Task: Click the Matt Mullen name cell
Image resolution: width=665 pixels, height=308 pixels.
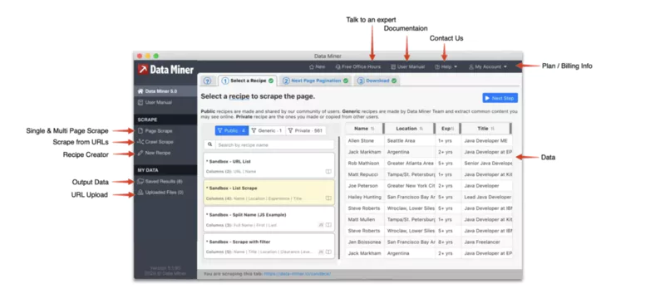Action: tap(365, 219)
